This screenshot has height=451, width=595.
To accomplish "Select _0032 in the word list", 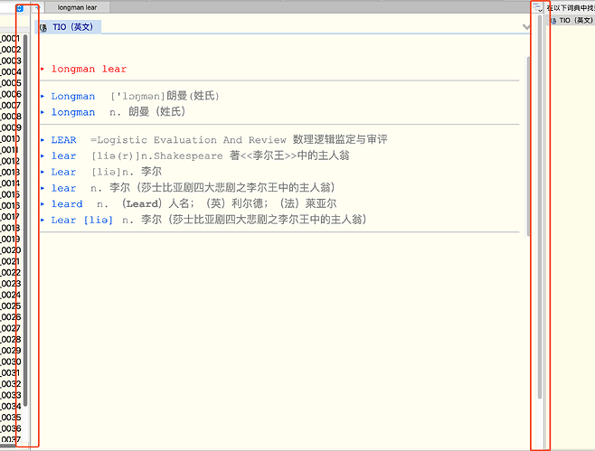I will tap(10, 384).
